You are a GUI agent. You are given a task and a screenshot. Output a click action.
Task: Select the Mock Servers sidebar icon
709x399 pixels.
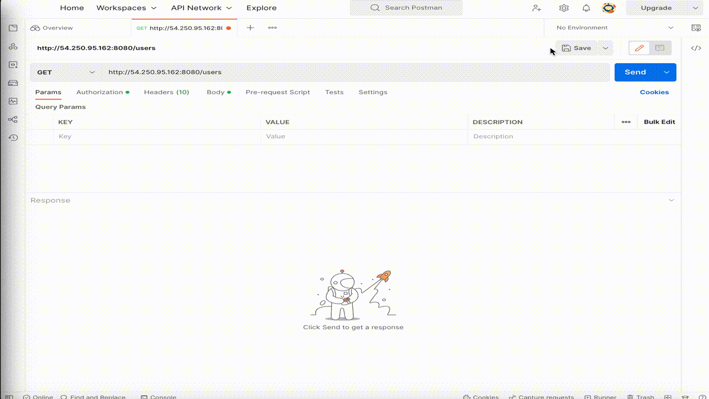(13, 83)
